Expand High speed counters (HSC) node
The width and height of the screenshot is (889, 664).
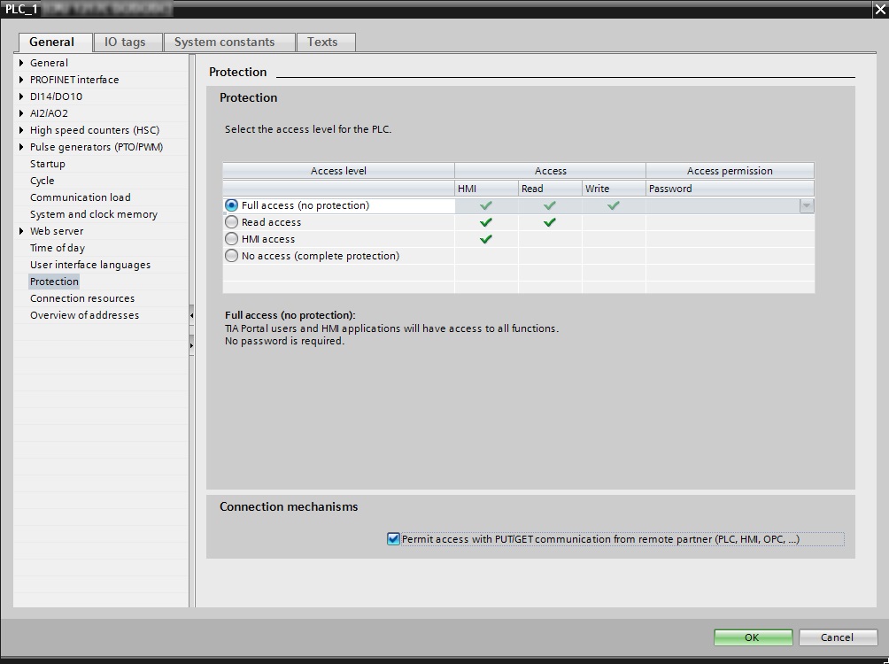pos(21,130)
